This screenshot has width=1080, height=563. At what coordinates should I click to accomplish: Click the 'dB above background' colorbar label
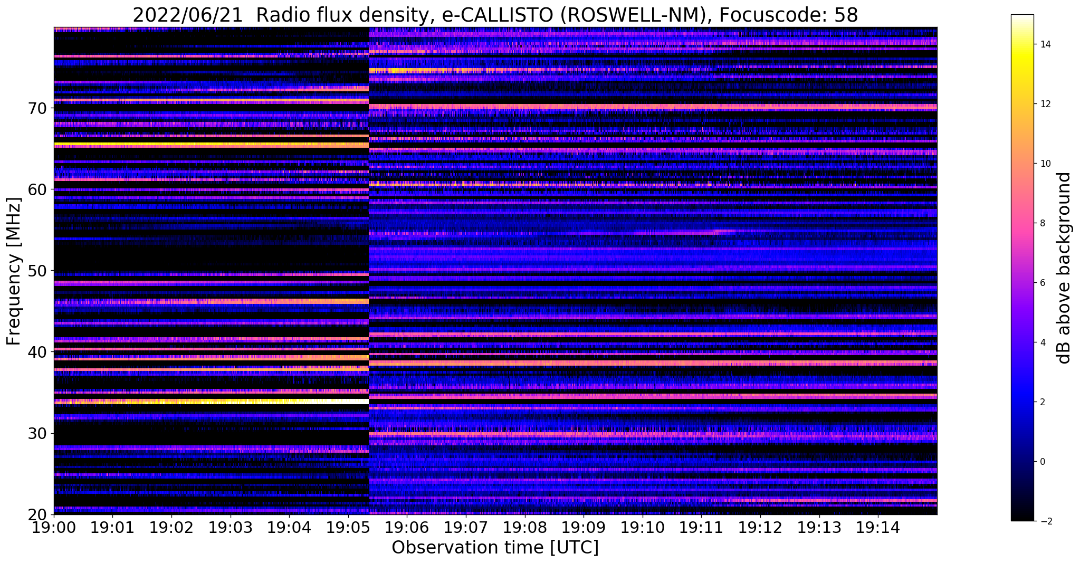point(1064,268)
